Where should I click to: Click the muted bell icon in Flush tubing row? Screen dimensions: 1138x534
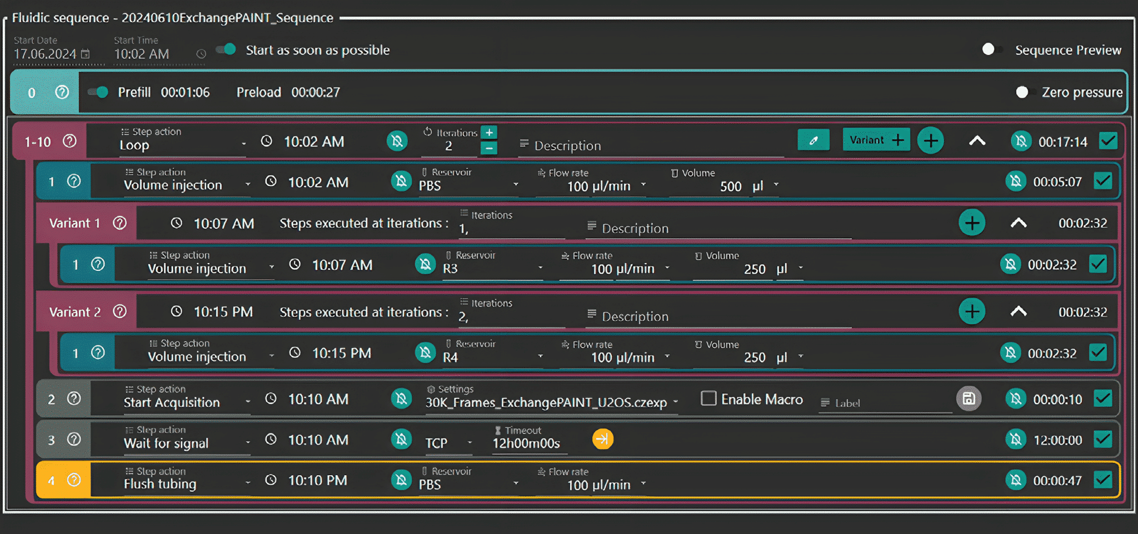(401, 480)
